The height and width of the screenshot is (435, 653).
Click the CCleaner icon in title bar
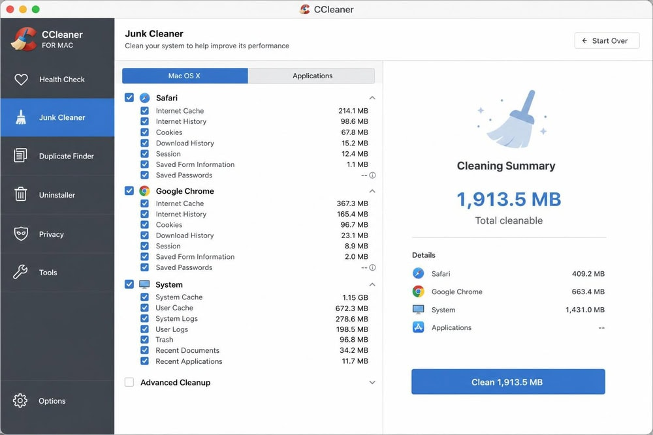click(x=305, y=9)
